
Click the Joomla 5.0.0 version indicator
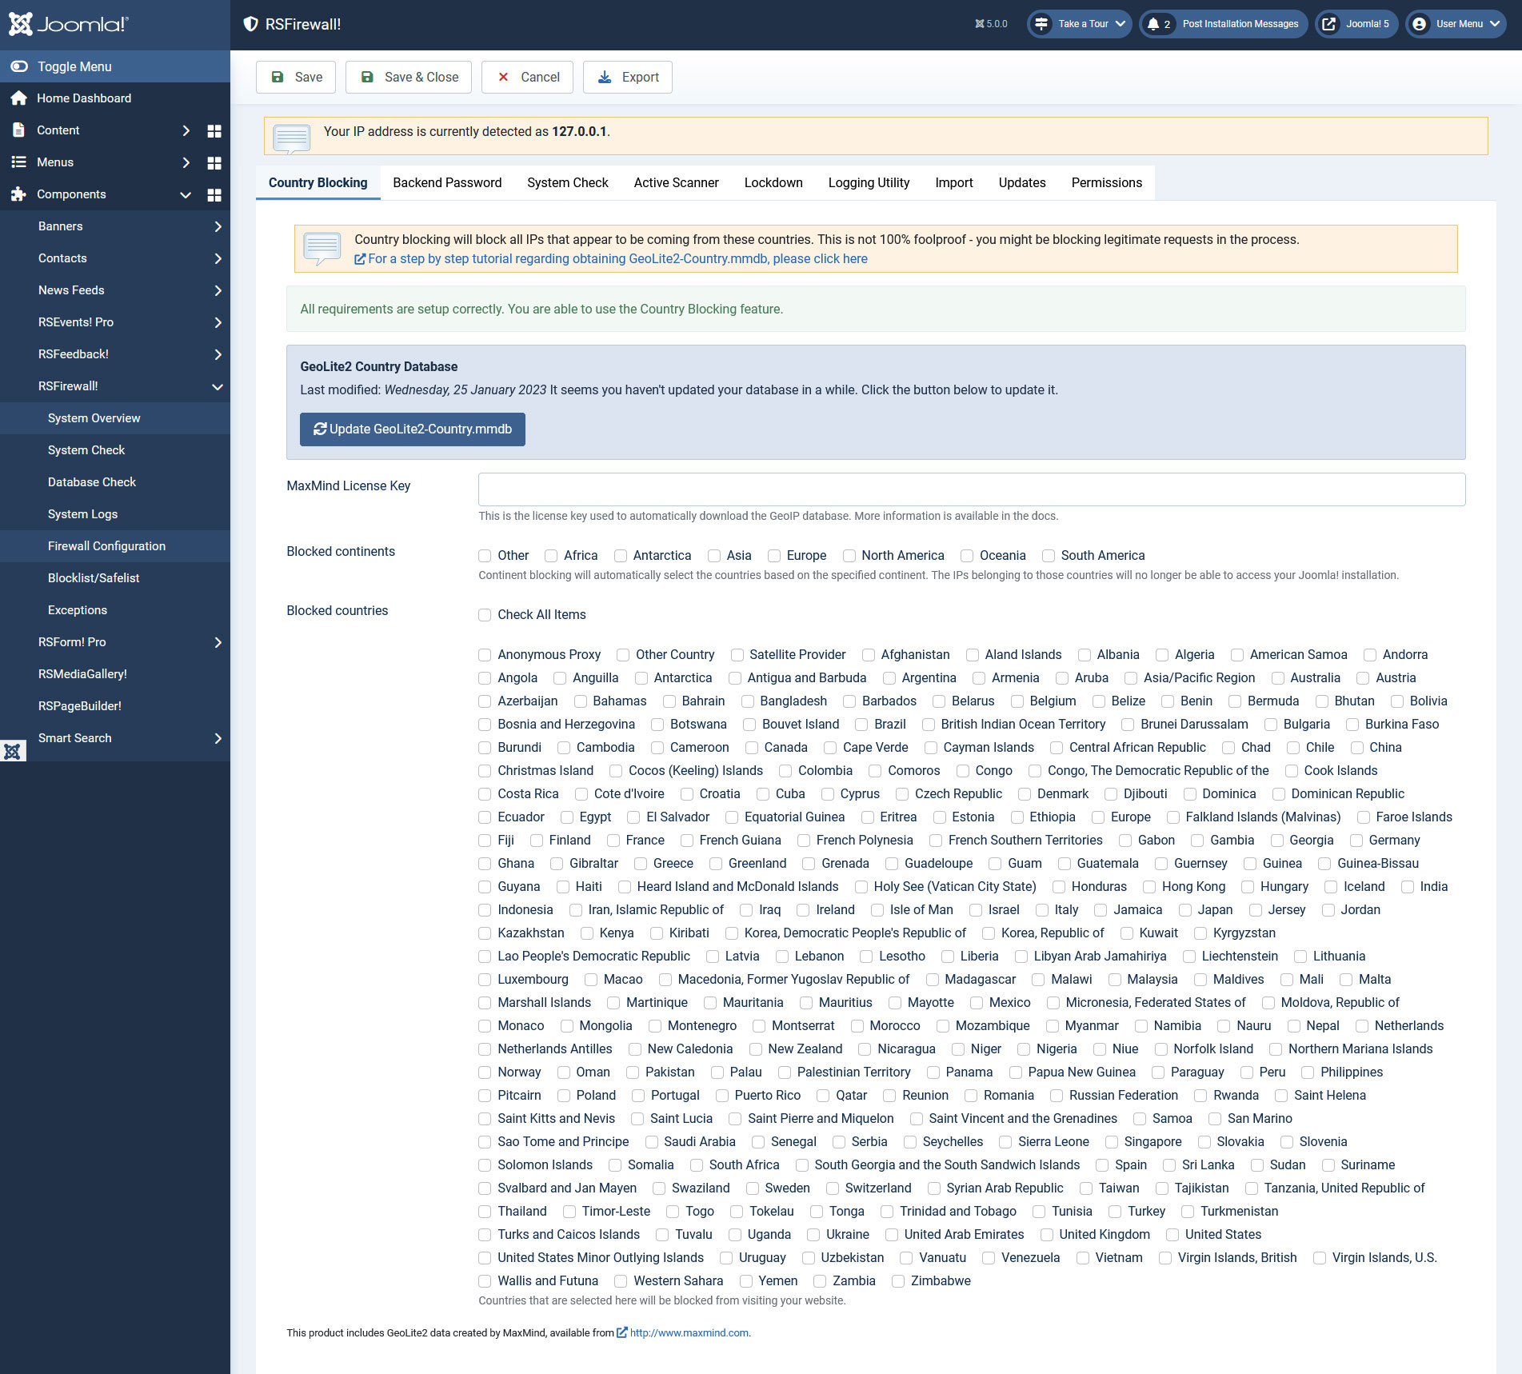coord(991,24)
